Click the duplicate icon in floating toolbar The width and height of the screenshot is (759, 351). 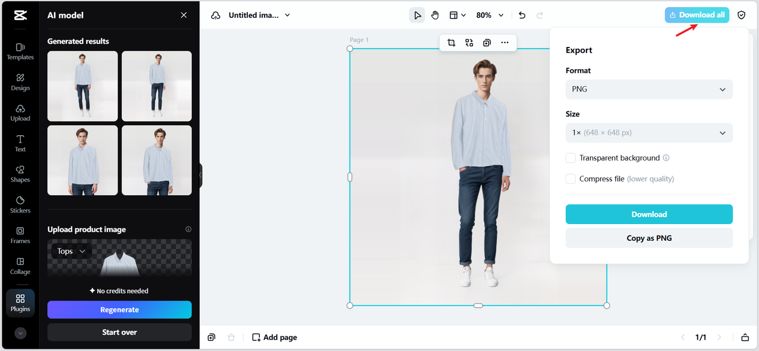click(x=487, y=43)
